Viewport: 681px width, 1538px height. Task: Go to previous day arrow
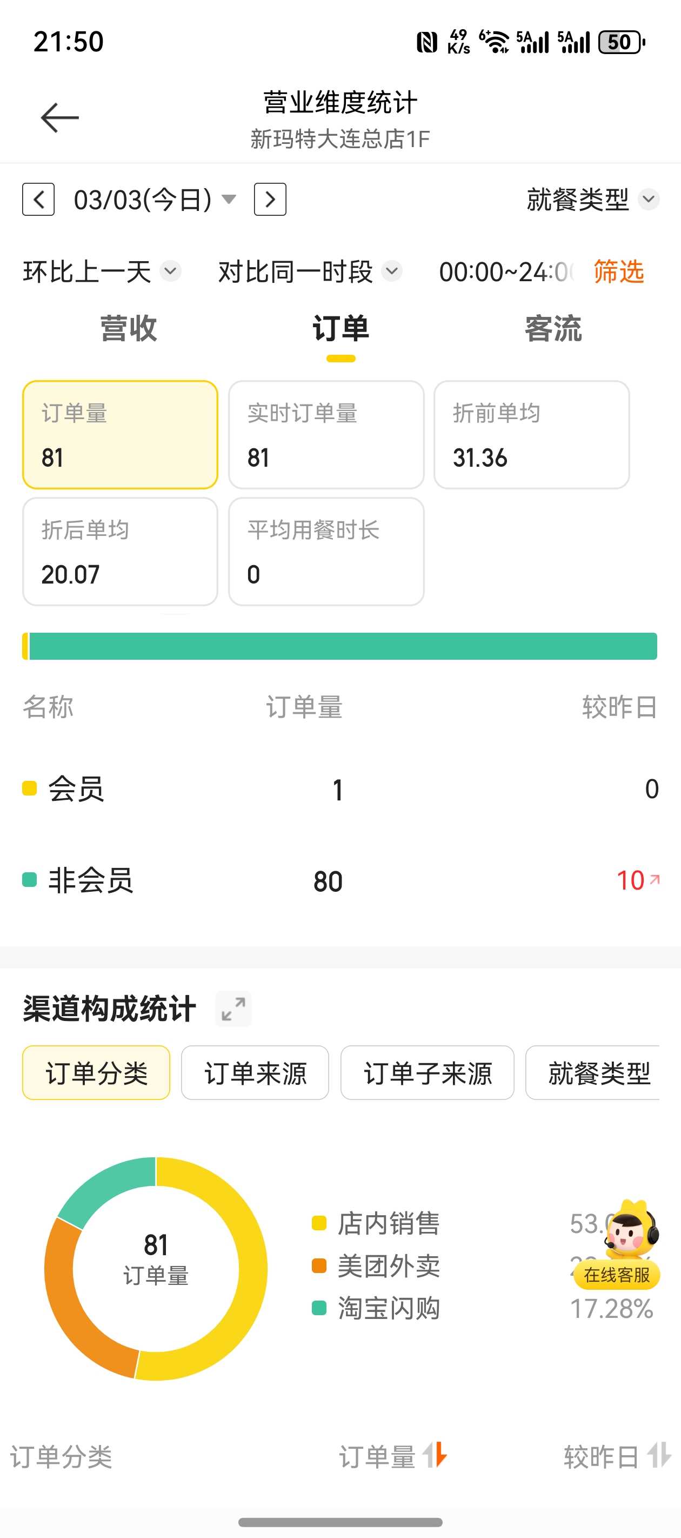click(x=39, y=200)
